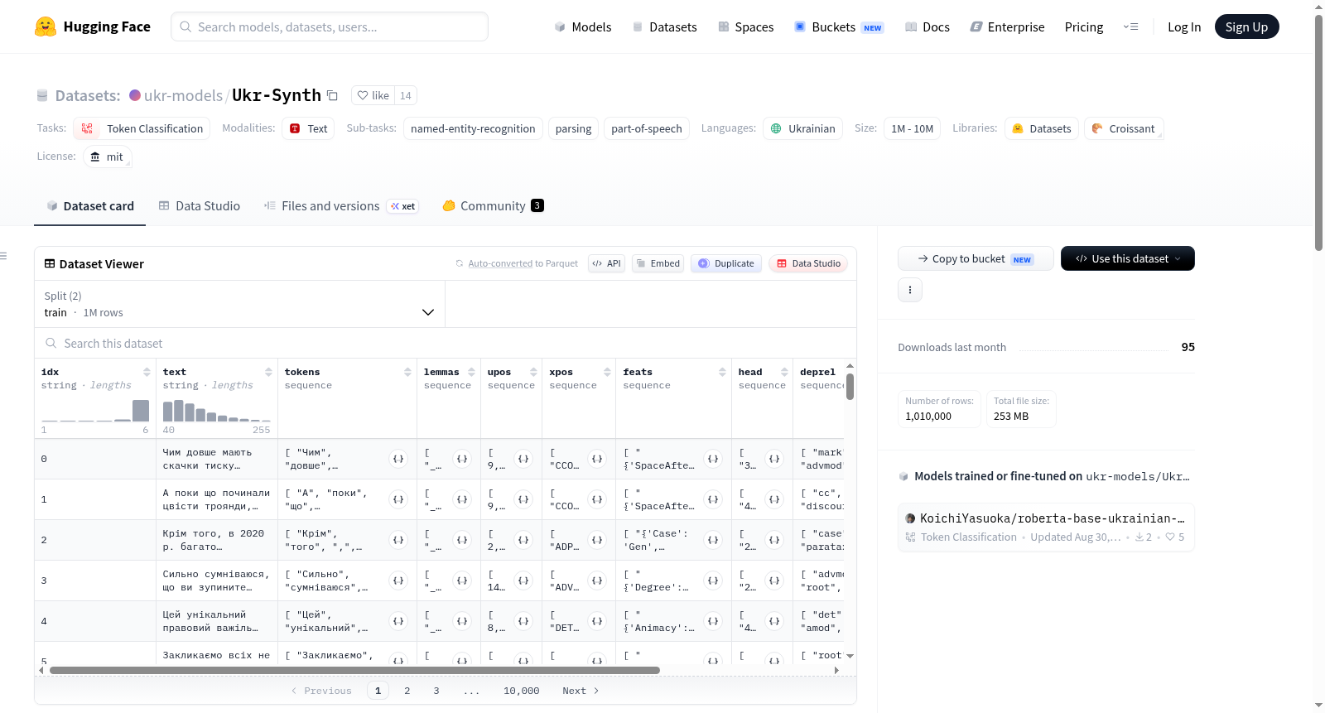Switch to the Dataset card tab

pos(90,206)
